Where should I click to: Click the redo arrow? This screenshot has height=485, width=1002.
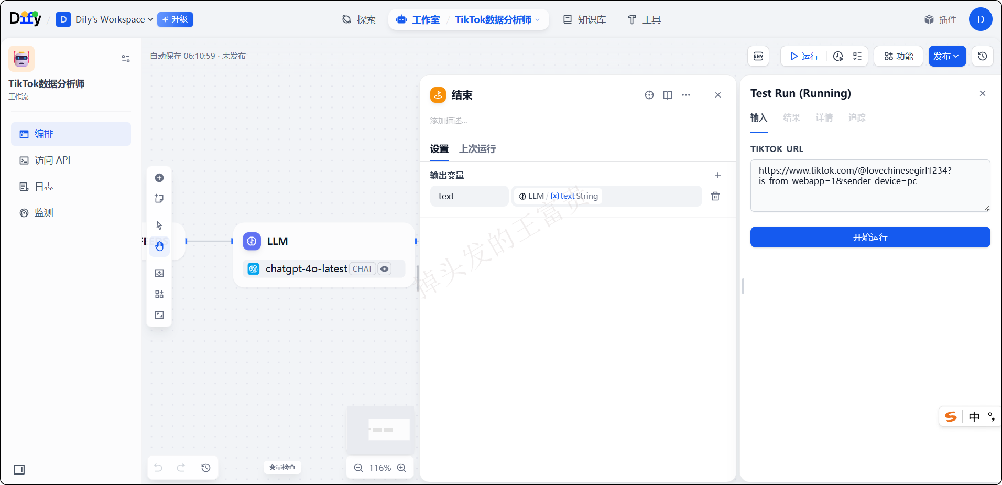tap(181, 468)
